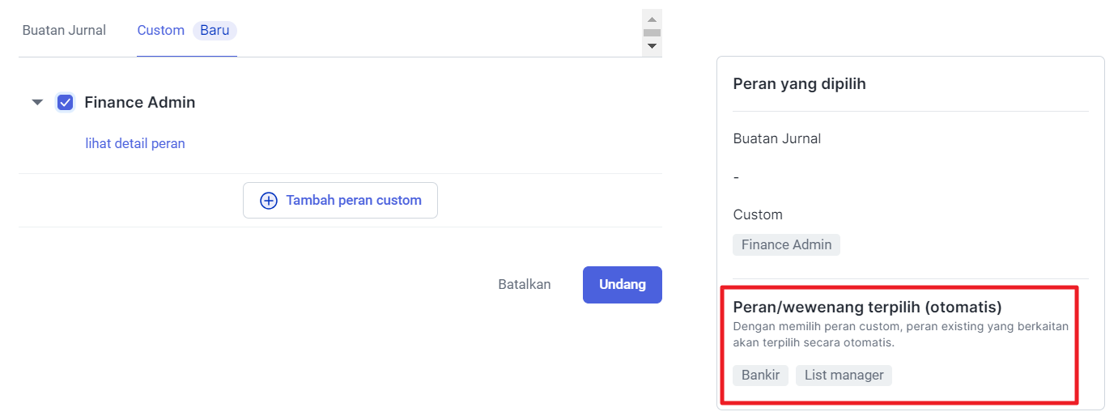Viewport: 1118px width, 416px height.
Task: Switch to the Buatan Jurnal tab
Action: point(64,30)
